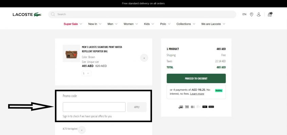Viewport: 287px width, 135px height.
Task: Click the free standard delivery banner
Action: click(x=143, y=3)
